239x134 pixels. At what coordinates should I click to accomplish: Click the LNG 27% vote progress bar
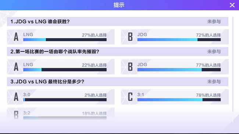65,40
